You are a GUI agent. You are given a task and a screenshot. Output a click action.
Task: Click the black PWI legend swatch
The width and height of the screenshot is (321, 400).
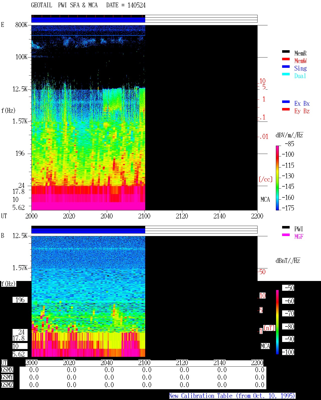(x=286, y=227)
